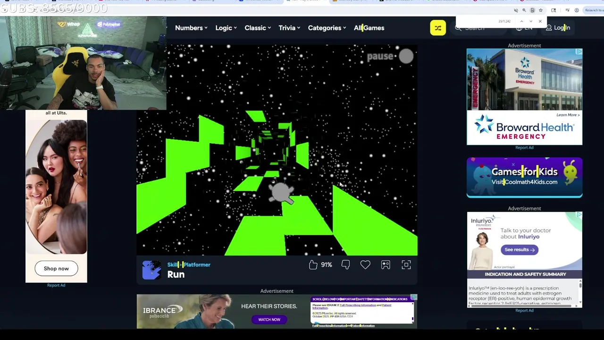Click the browser zoom magnifier icon

pos(524,10)
